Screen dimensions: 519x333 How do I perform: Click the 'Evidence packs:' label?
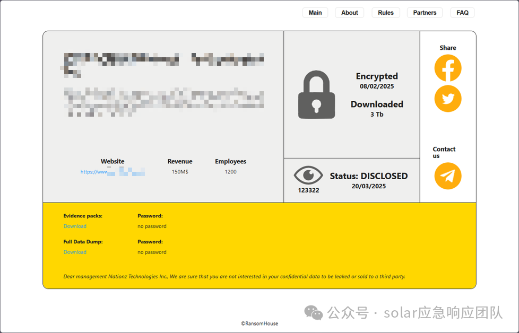click(83, 216)
